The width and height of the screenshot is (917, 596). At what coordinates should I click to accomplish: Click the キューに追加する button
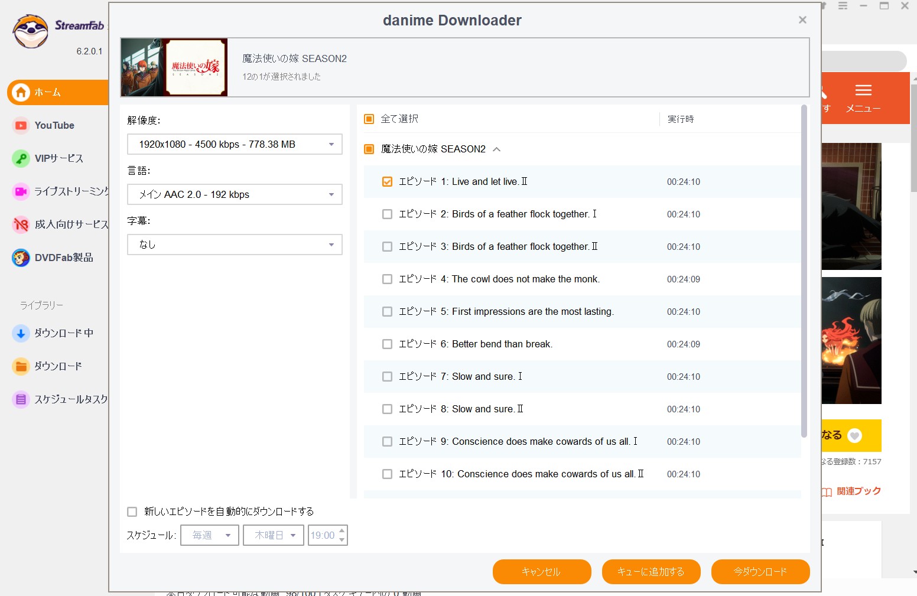[x=651, y=572]
